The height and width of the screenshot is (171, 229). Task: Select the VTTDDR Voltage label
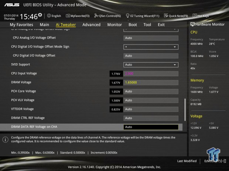[22, 109]
